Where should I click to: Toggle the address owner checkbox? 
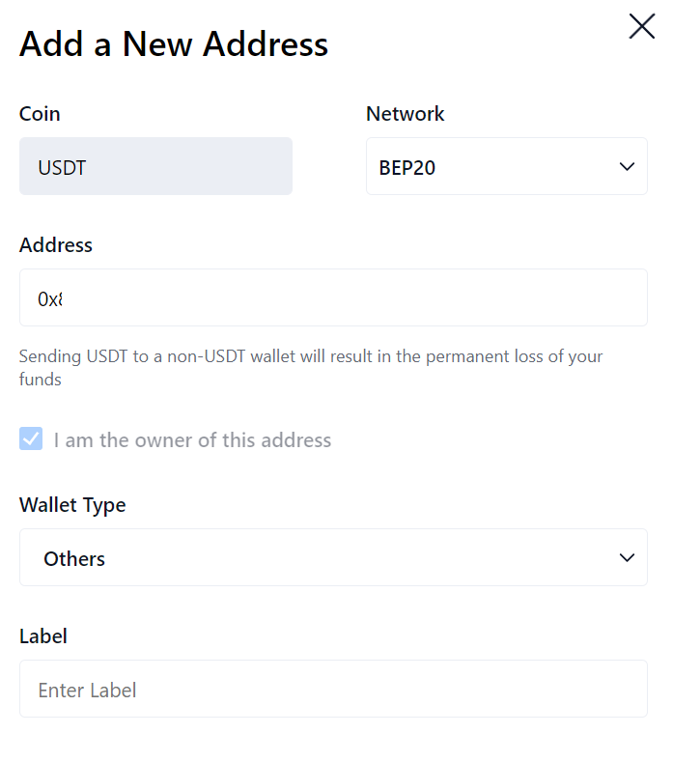coord(32,439)
